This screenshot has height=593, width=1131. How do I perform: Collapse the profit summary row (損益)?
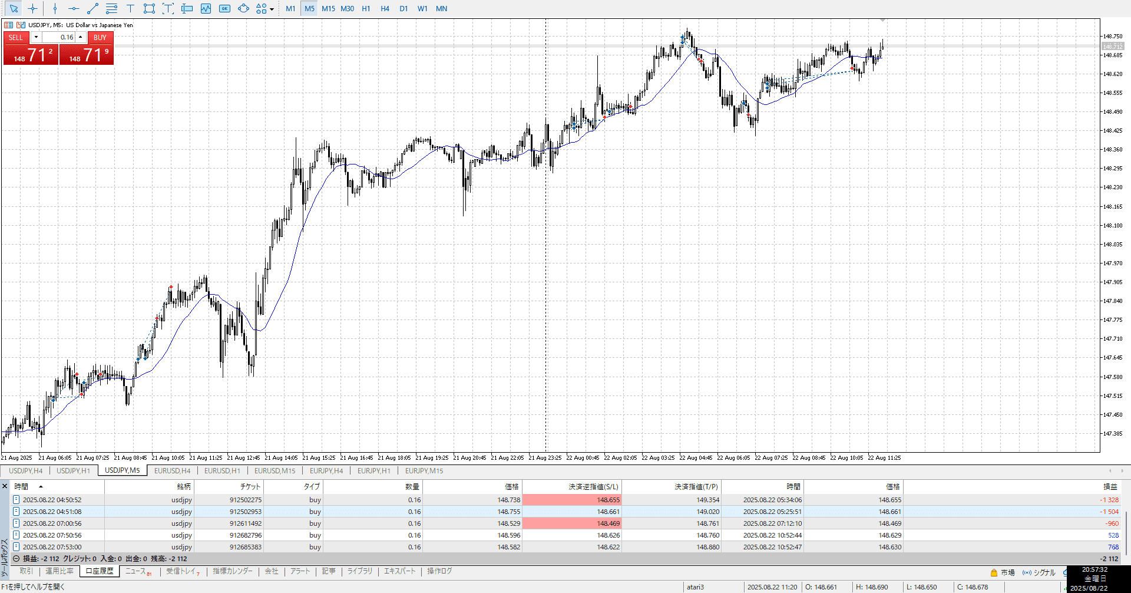(16, 558)
